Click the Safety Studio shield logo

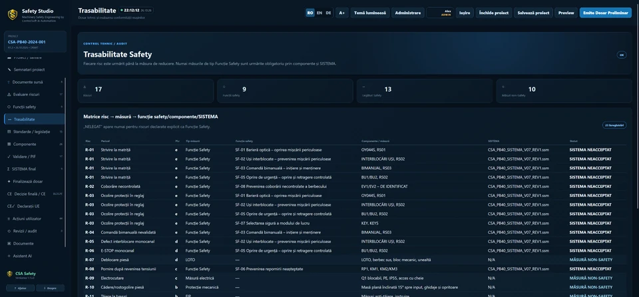13,15
